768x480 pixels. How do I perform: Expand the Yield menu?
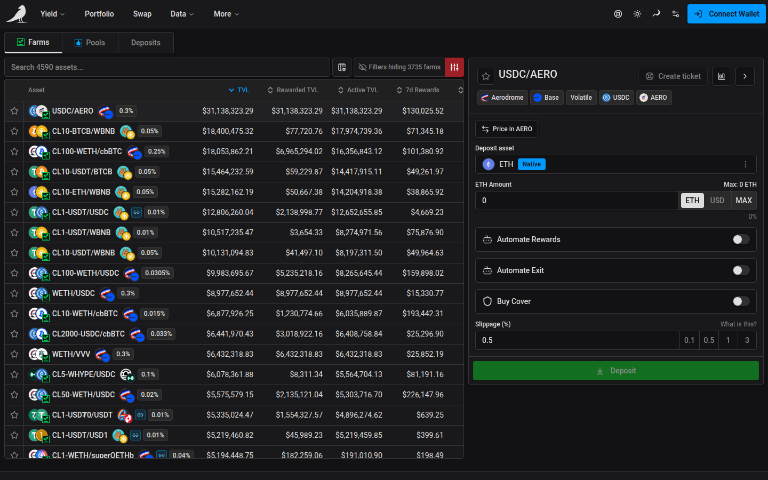point(52,14)
